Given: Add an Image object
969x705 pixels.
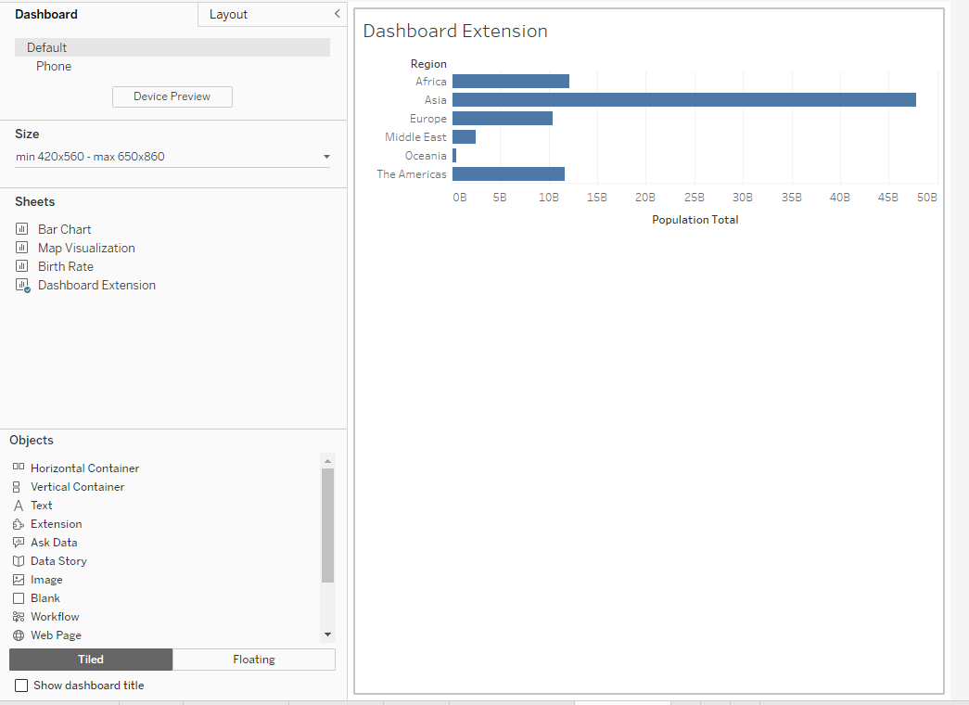Looking at the screenshot, I should click(45, 579).
